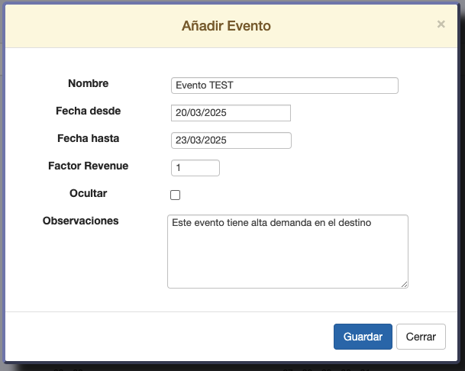Dismiss the dialog with Cerrar

click(421, 337)
